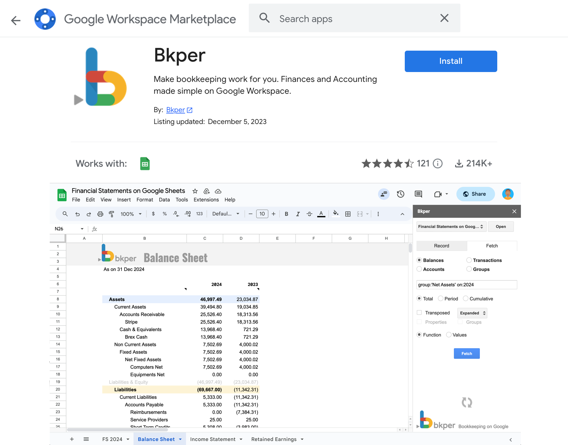Open the Bkper developer link
The image size is (568, 445).
[175, 110]
